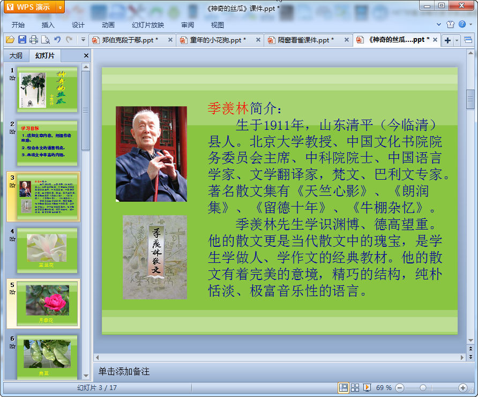
Task: Expand the quick access toolbar dropdown
Action: 83,40
